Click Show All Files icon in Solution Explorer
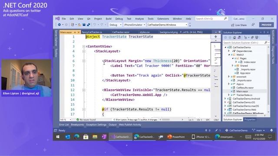Image resolution: width=278 pixels, height=156 pixels. coord(257,38)
